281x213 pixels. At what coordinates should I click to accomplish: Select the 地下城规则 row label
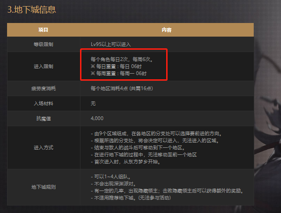coord(43,187)
